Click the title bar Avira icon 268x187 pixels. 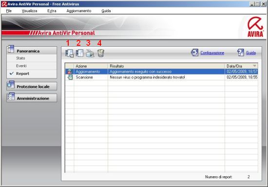click(4, 4)
